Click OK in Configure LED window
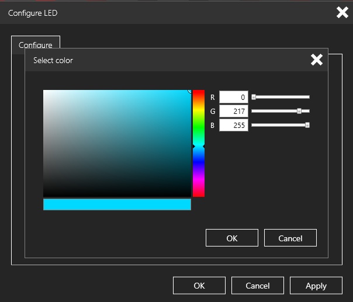353x302 pixels. click(199, 285)
